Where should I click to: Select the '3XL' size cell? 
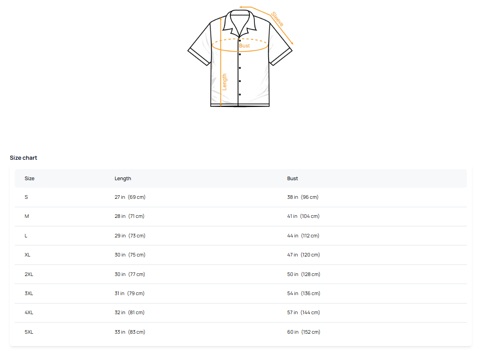tap(29, 293)
